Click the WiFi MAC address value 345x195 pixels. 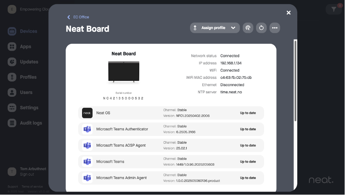click(236, 78)
